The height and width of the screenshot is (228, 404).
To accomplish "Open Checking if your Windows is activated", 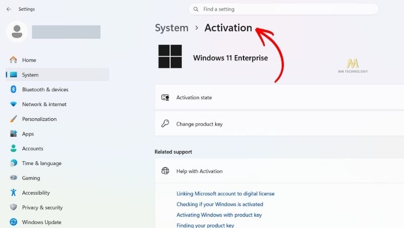I will 220,204.
